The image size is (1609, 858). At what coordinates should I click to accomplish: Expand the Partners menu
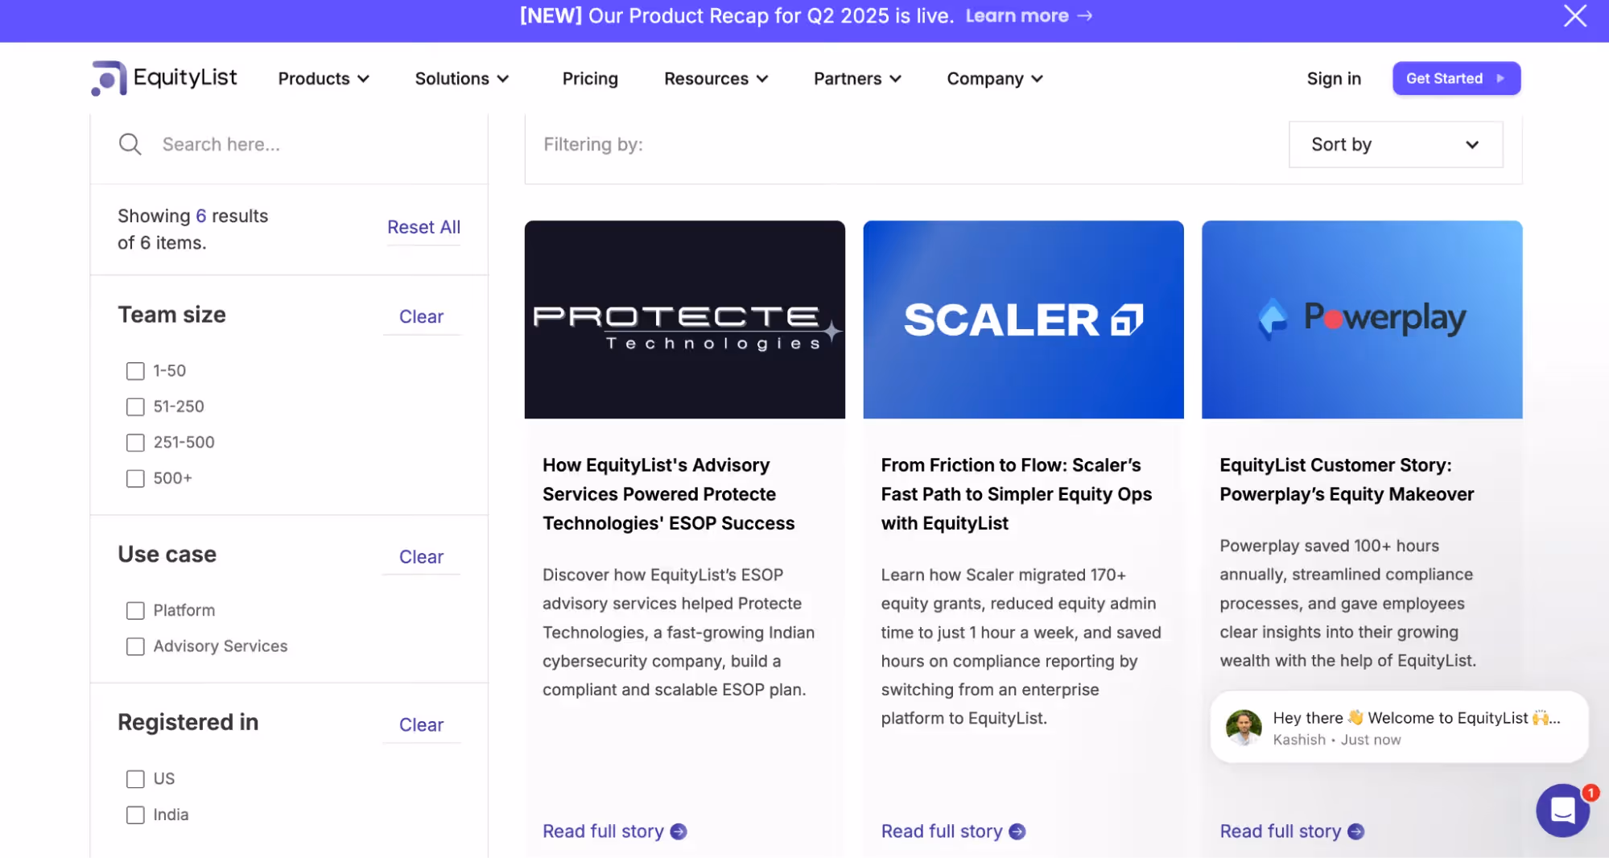click(857, 78)
